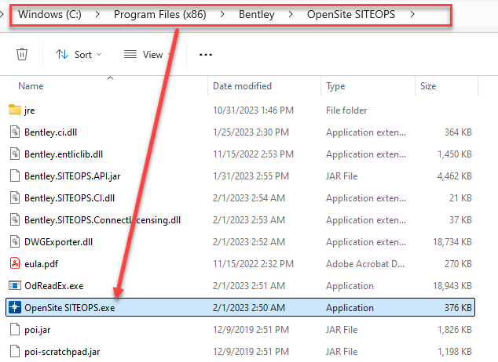Select poi.jar file icon

coord(15,329)
